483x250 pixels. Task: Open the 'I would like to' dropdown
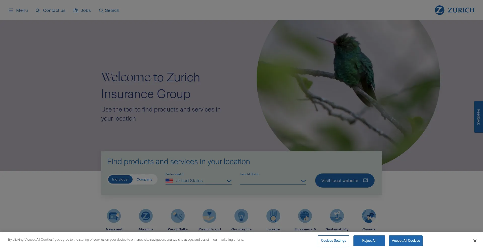(273, 181)
